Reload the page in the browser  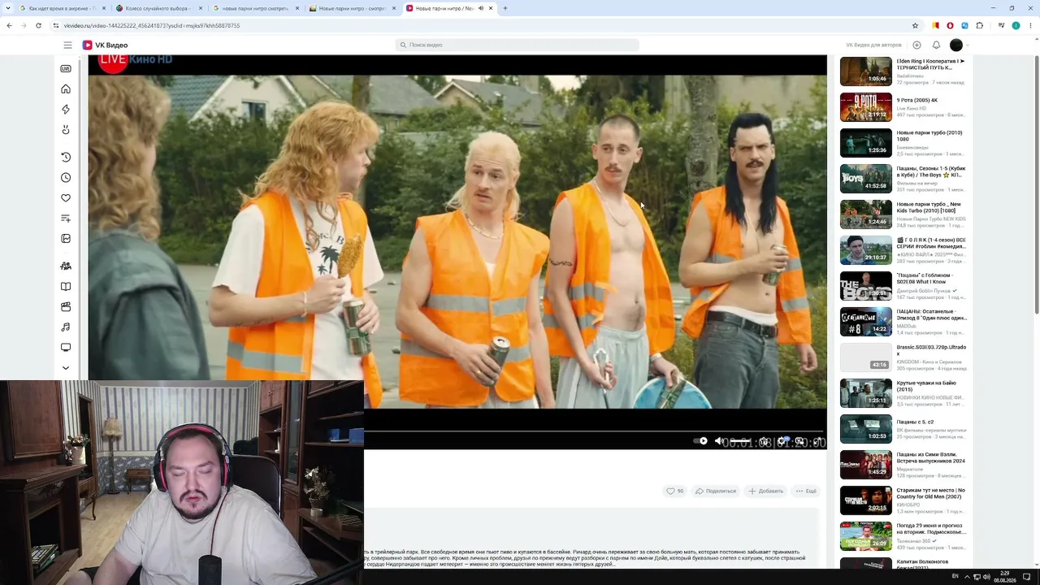38,25
